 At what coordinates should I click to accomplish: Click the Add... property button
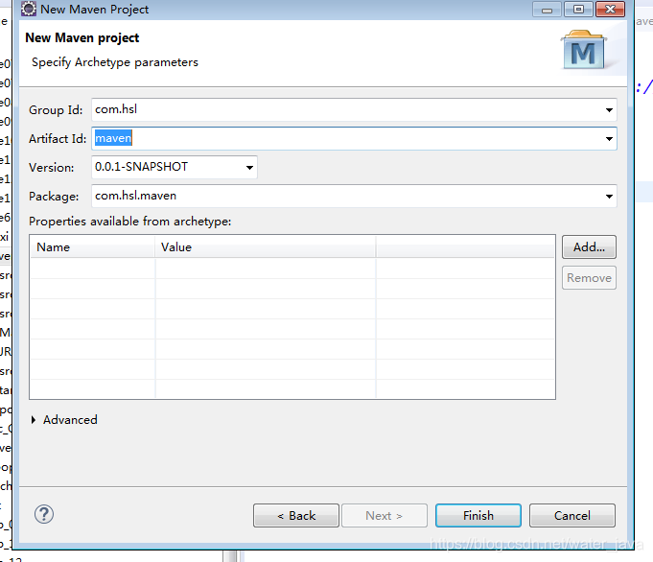click(x=589, y=247)
